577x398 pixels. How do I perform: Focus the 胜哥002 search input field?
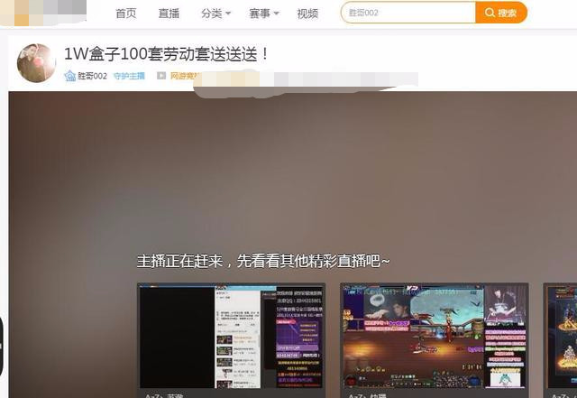tap(408, 13)
